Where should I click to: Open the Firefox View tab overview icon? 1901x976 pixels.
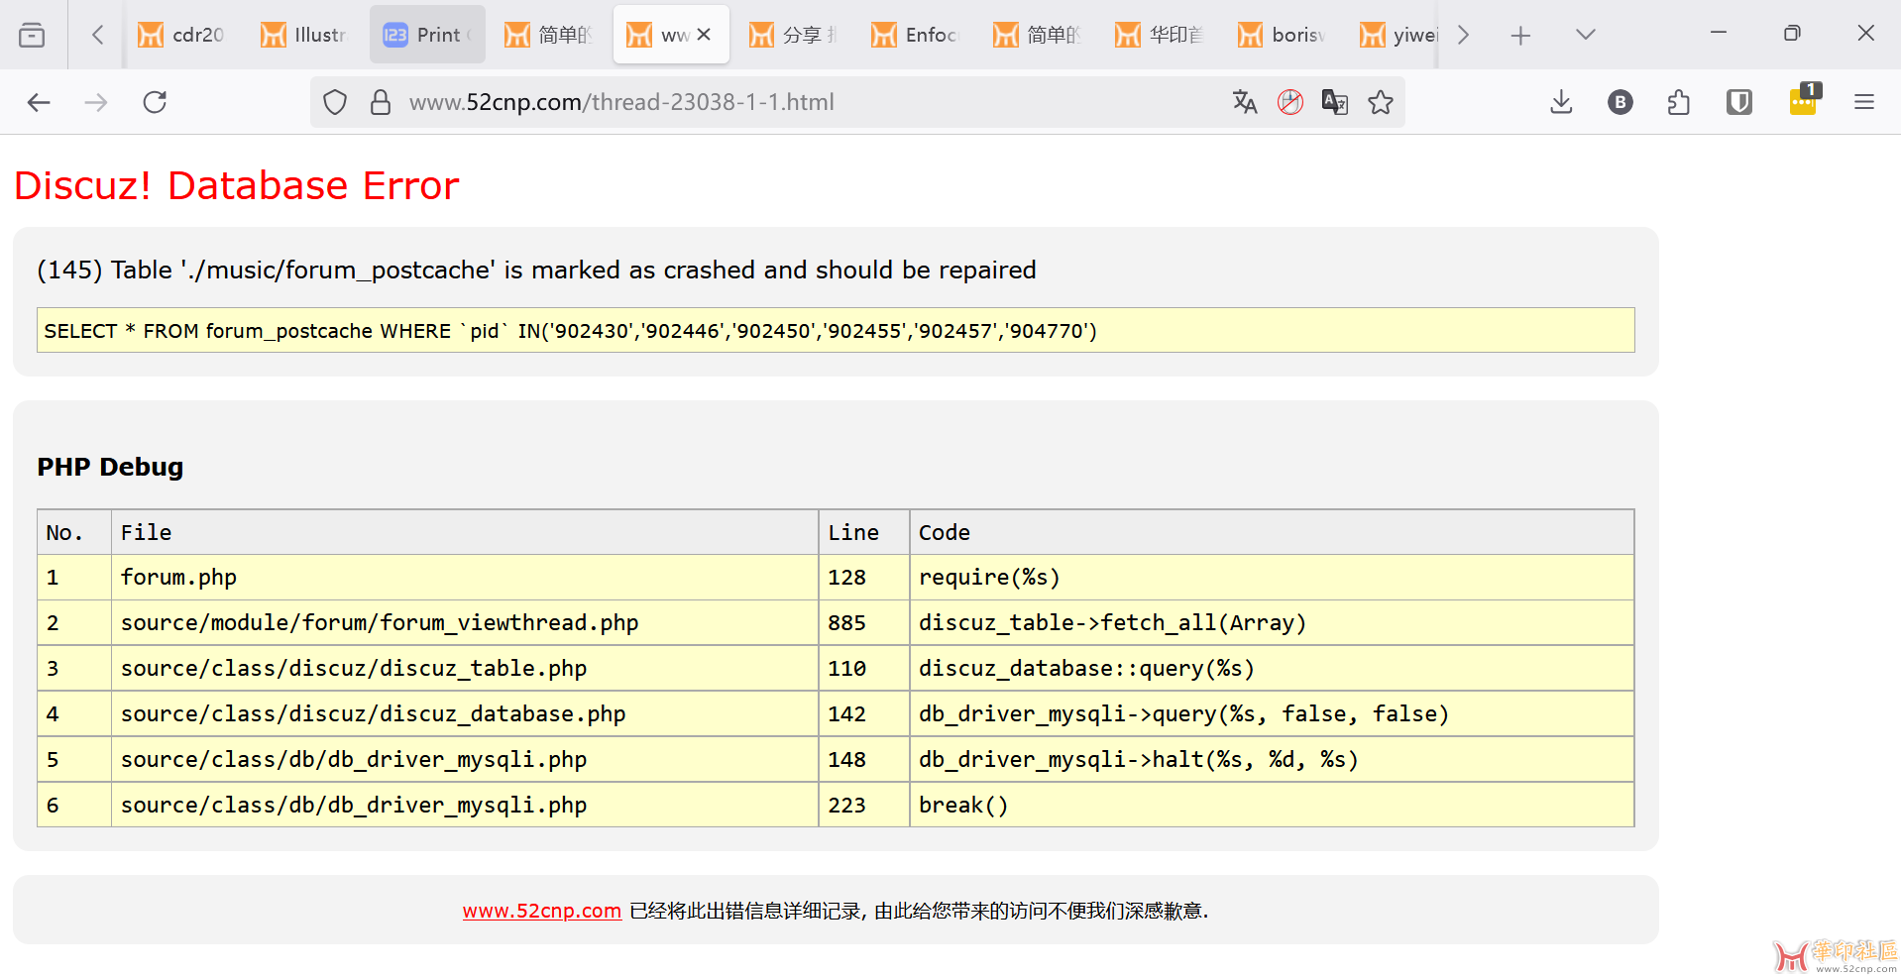[32, 35]
